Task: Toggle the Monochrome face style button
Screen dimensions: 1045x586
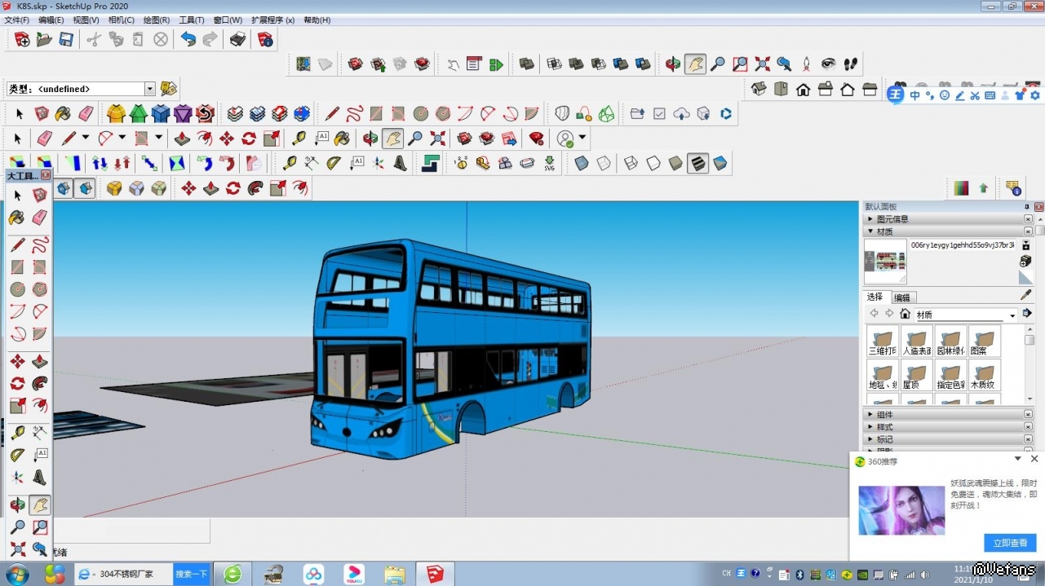Action: coord(720,163)
